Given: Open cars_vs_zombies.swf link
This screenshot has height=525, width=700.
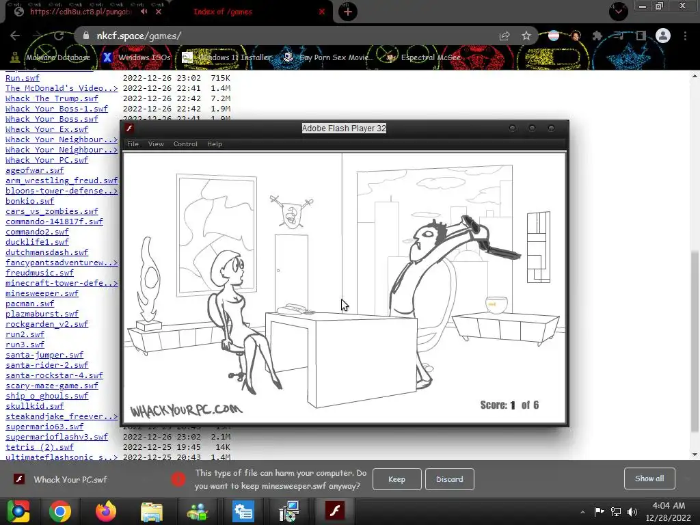Looking at the screenshot, I should click(x=52, y=211).
